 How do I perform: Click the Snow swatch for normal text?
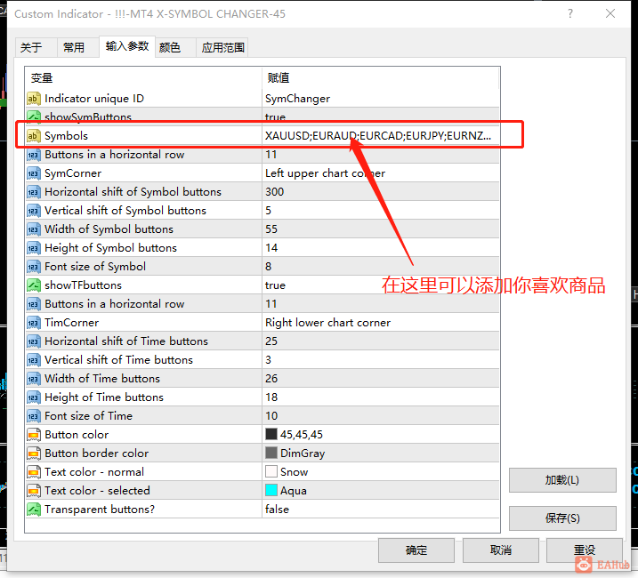point(271,472)
